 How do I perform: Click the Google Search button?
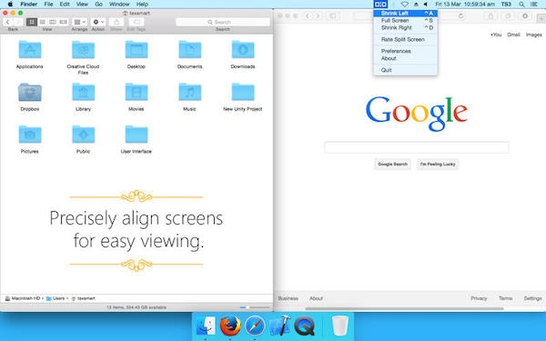coord(392,164)
